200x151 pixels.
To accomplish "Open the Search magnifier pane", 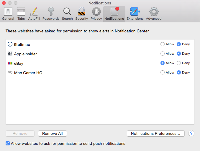I will click(67, 14).
